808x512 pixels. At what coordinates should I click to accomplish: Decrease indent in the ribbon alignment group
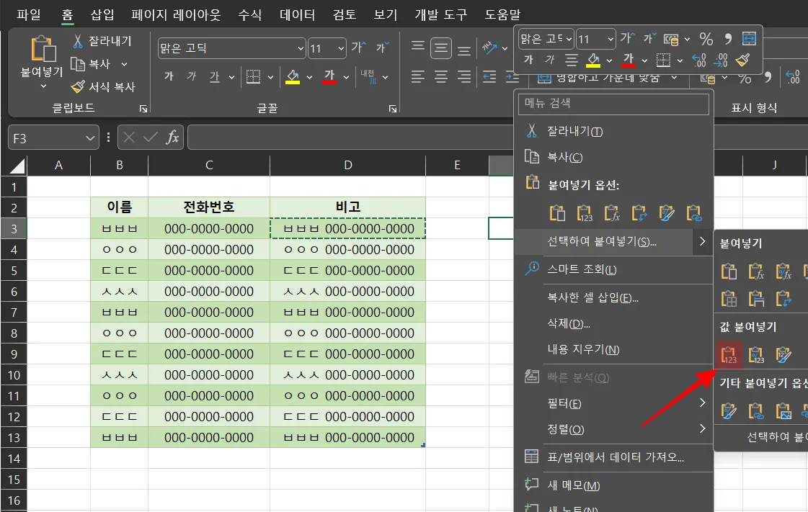pos(489,77)
